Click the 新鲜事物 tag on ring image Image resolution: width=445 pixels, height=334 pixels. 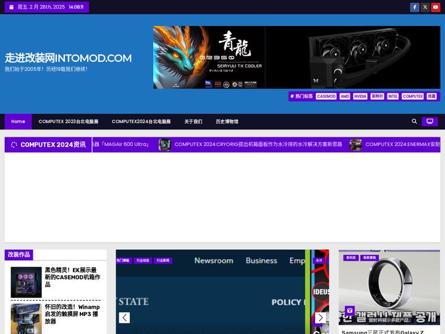[x=370, y=257]
